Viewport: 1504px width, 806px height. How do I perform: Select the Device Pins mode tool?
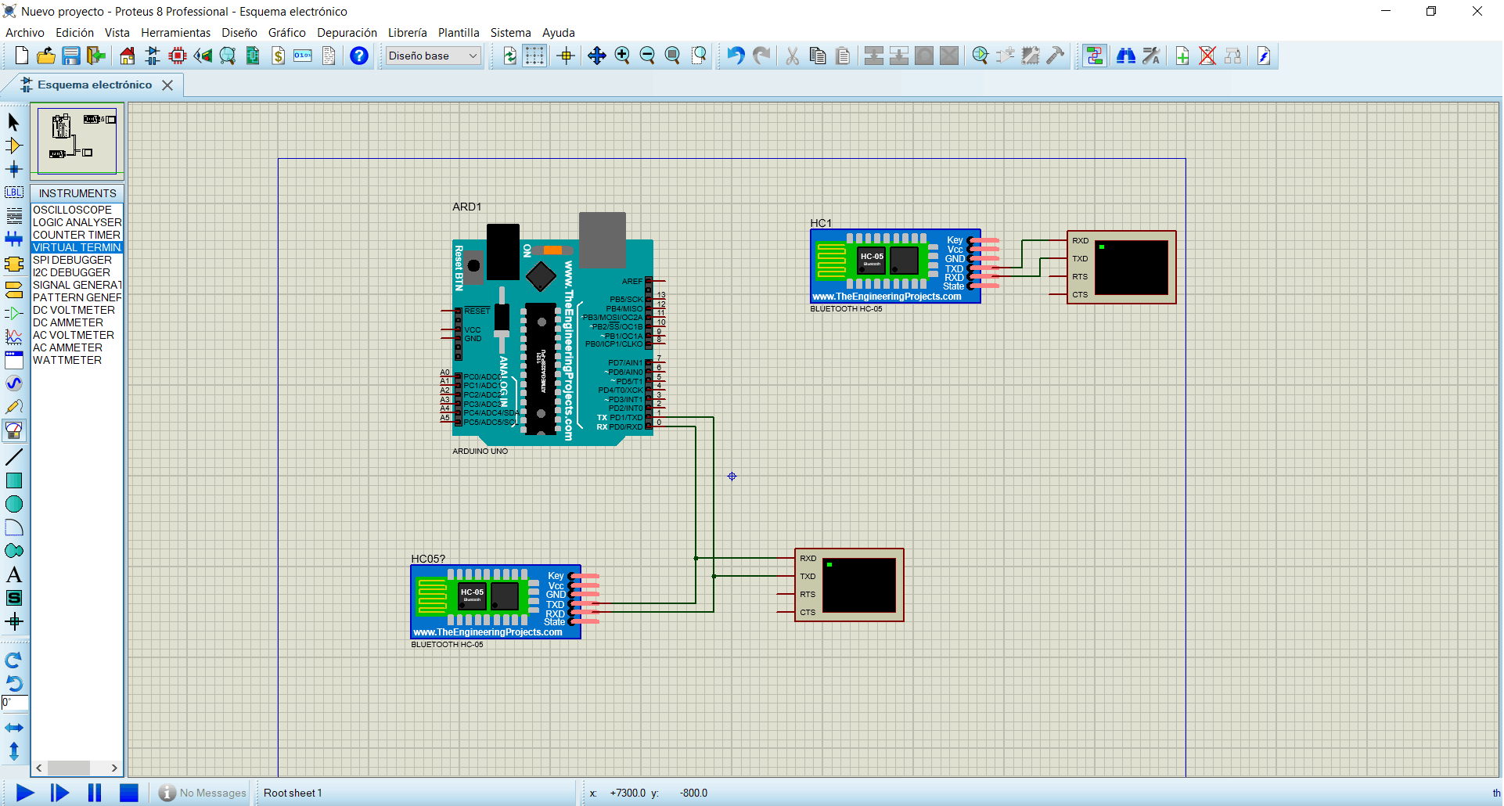coord(13,314)
